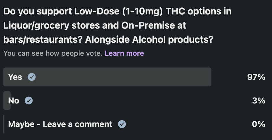Click the checkmark icon after Maybe option
This screenshot has height=140, width=272.
pos(122,124)
